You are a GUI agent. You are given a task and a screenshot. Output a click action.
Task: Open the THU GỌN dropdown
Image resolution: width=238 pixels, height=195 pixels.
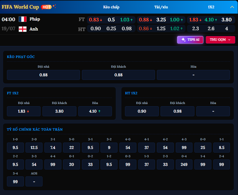point(220,40)
